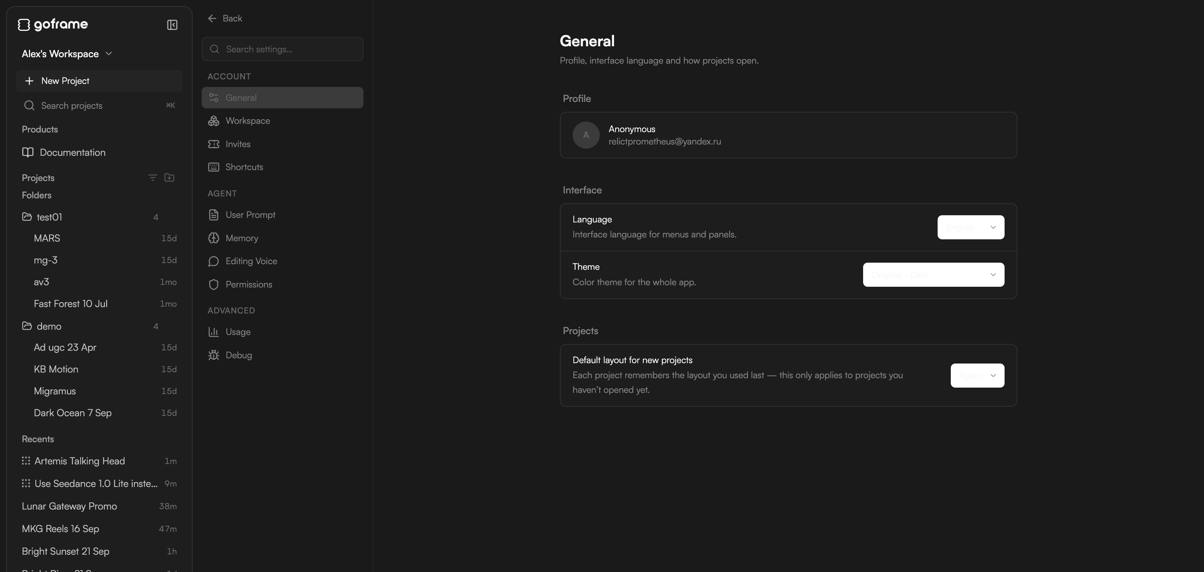This screenshot has height=572, width=1204.
Task: Click the Products section label
Action: [40, 129]
